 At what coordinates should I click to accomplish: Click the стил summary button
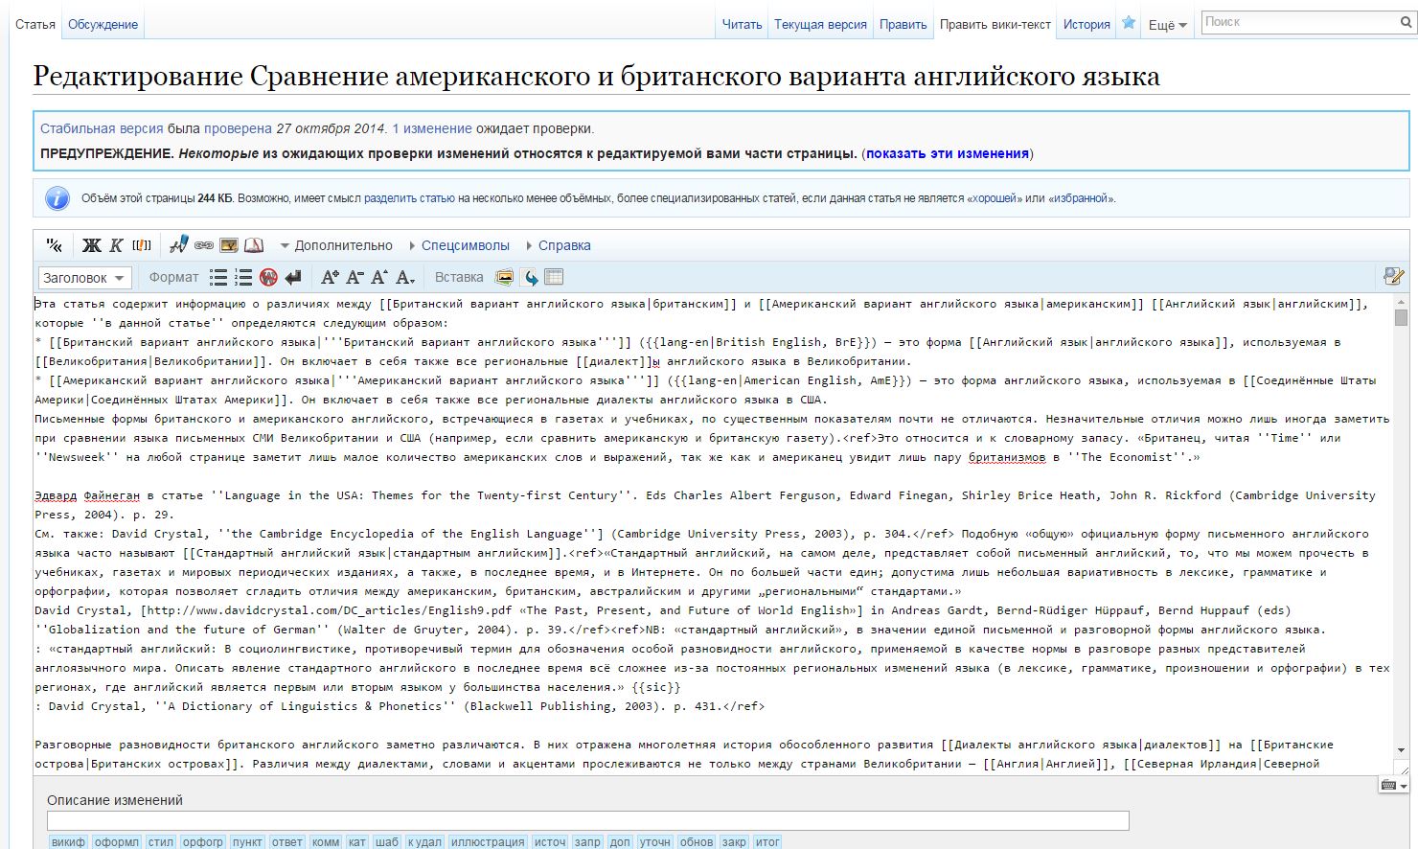tap(161, 841)
